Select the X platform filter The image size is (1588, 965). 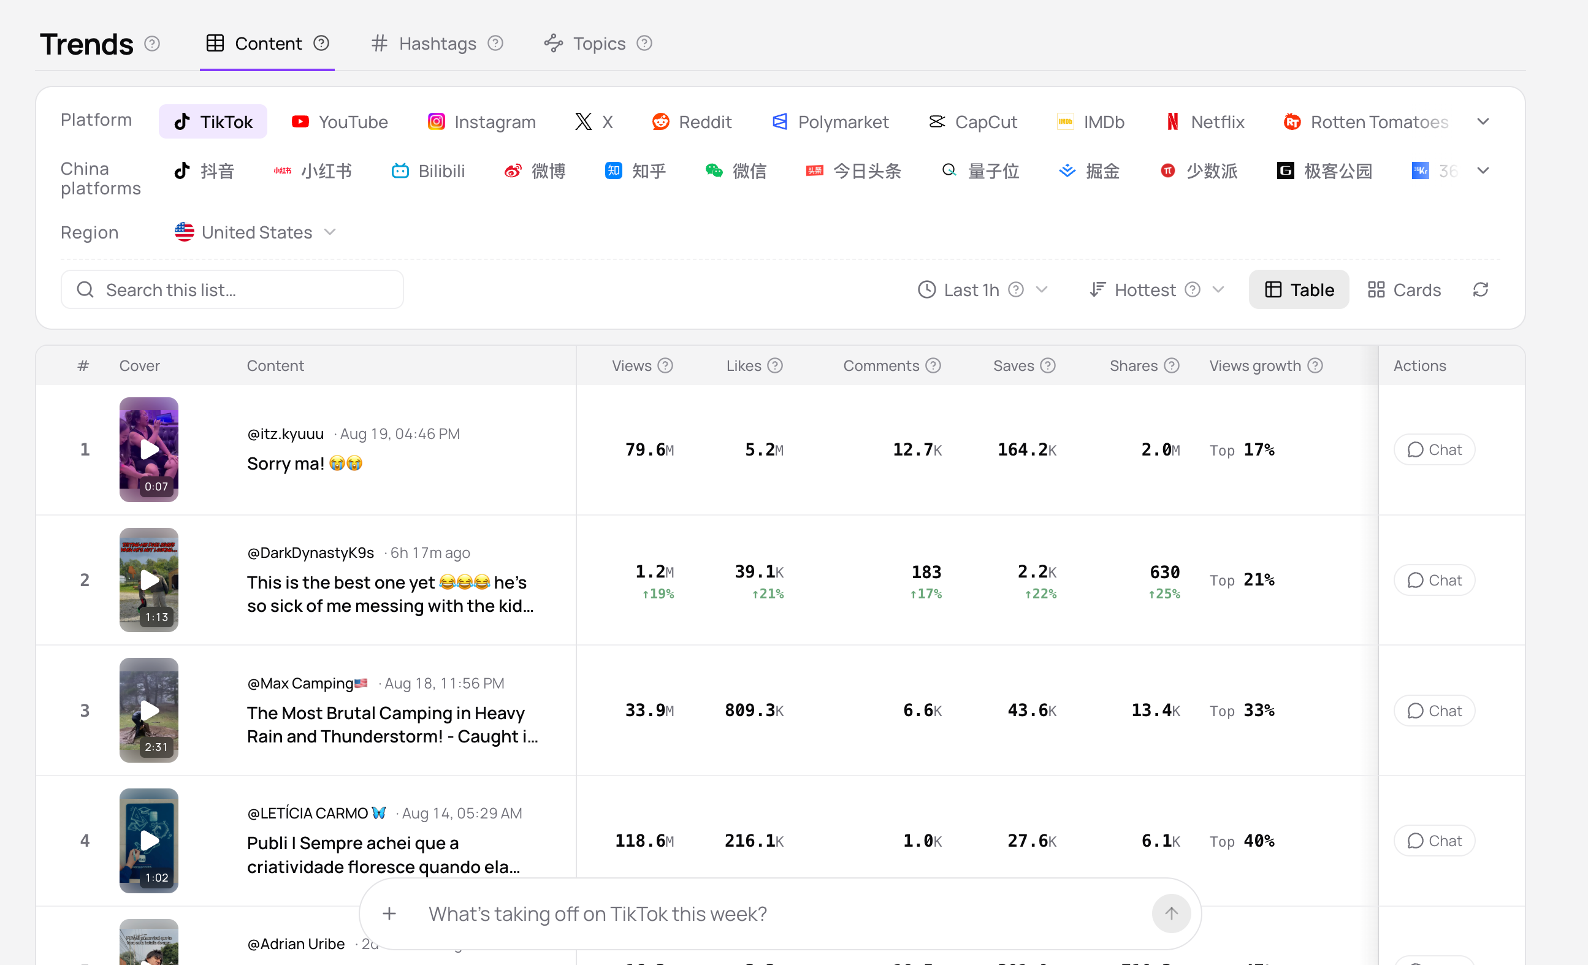pos(594,122)
